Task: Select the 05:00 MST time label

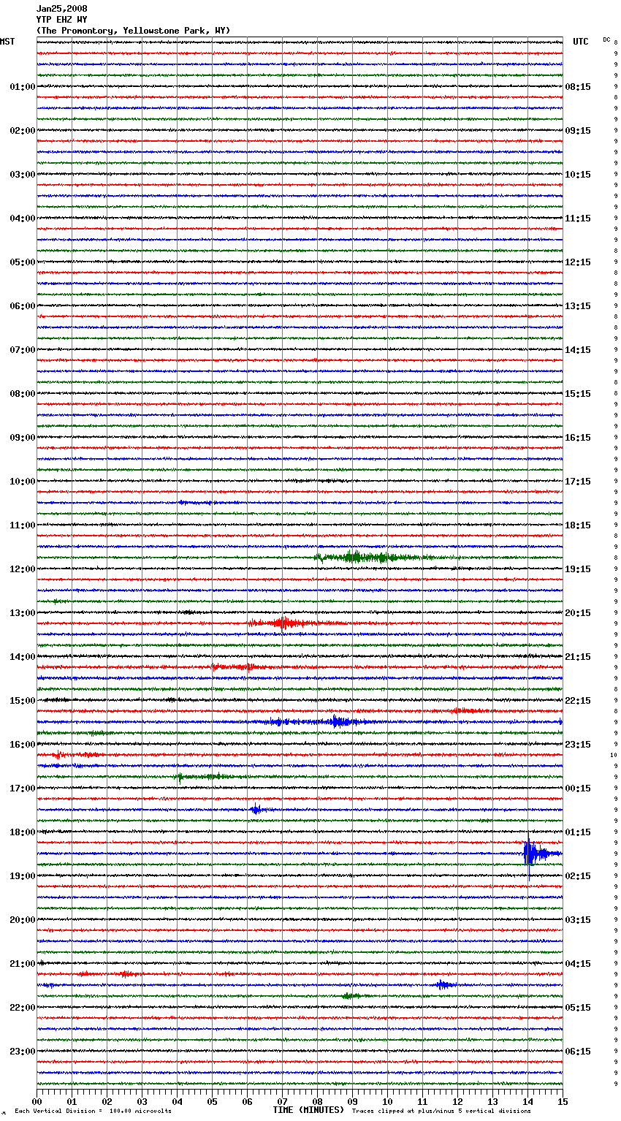Action: [23, 262]
